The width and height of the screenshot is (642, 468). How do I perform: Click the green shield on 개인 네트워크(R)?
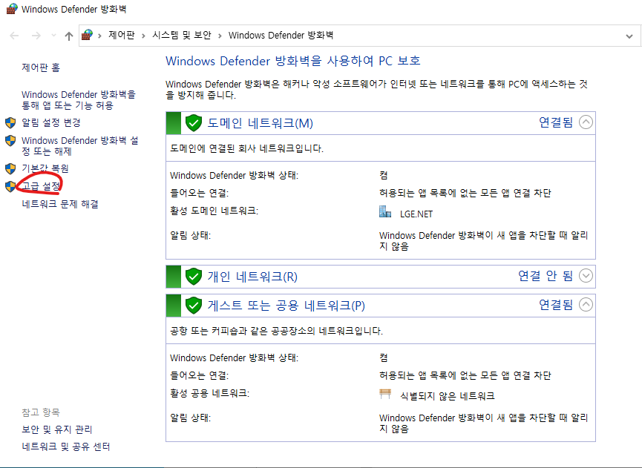click(x=194, y=277)
